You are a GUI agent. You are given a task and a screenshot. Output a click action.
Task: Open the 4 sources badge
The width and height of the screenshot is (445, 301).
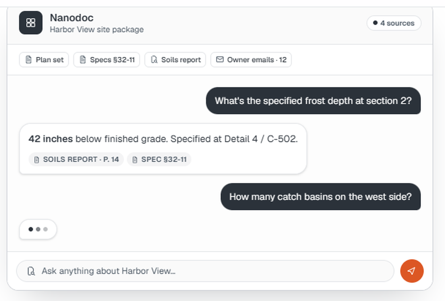394,23
